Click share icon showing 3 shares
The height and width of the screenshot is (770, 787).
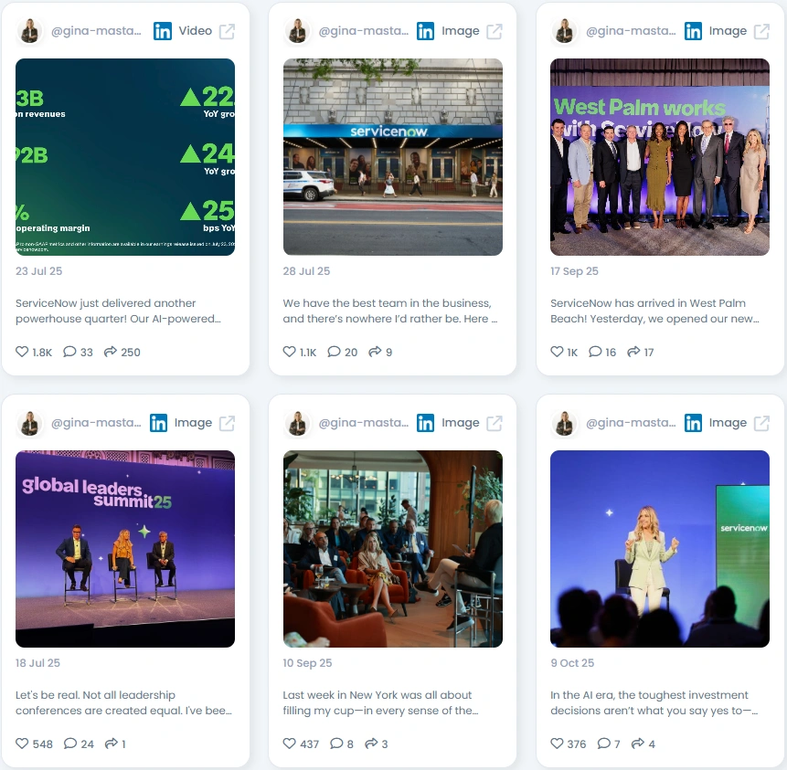coord(371,744)
